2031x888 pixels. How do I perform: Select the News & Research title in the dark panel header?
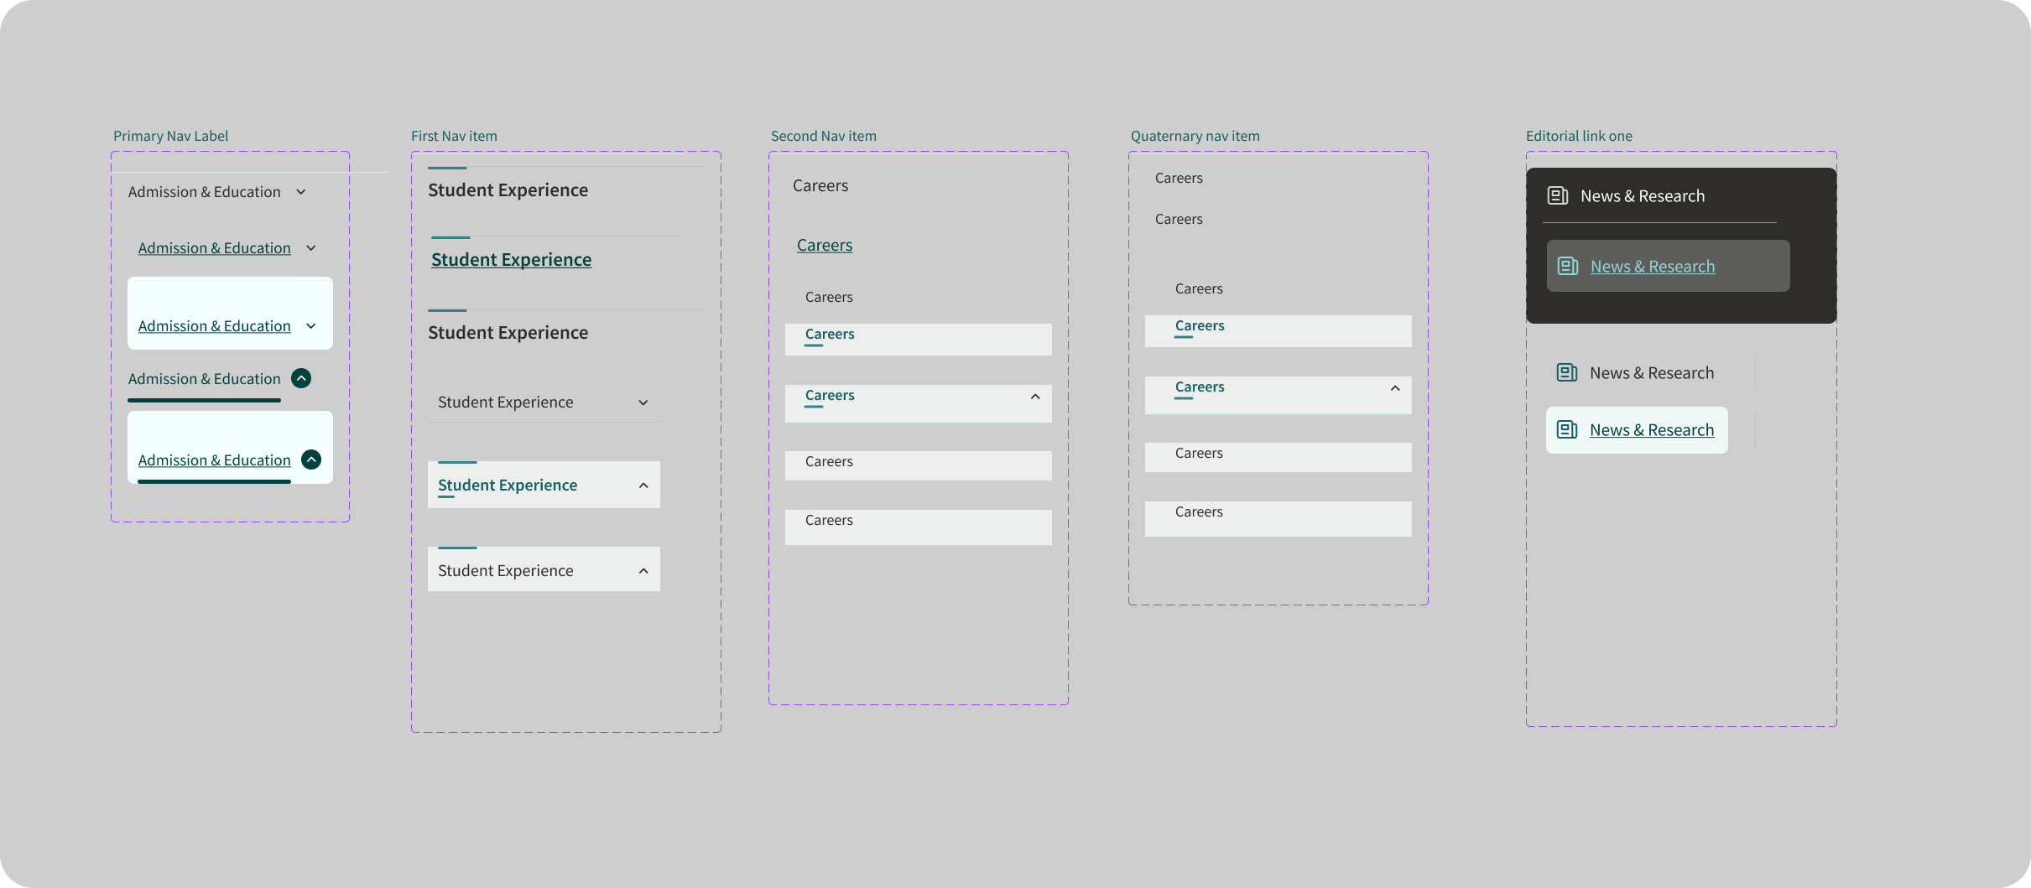pyautogui.click(x=1643, y=195)
